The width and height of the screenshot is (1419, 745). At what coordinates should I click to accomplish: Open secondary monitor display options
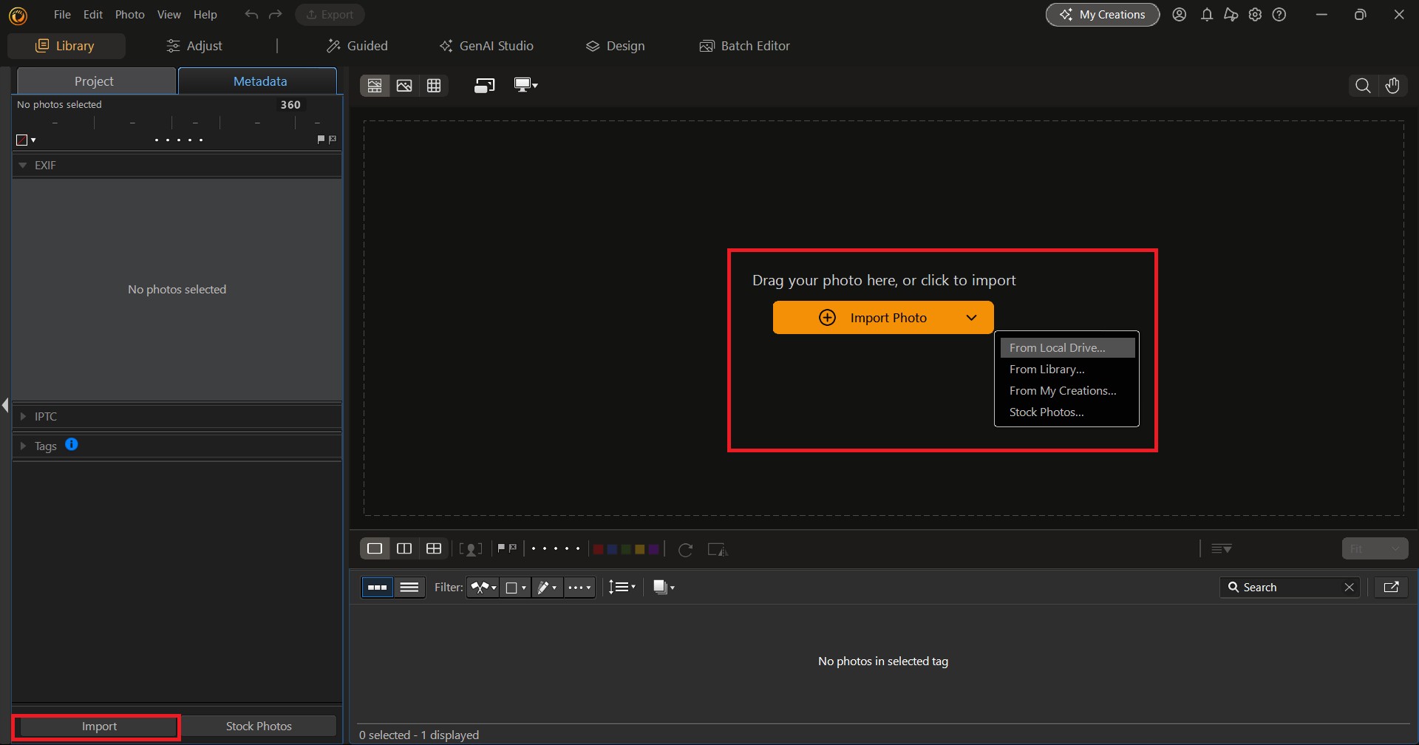point(525,85)
